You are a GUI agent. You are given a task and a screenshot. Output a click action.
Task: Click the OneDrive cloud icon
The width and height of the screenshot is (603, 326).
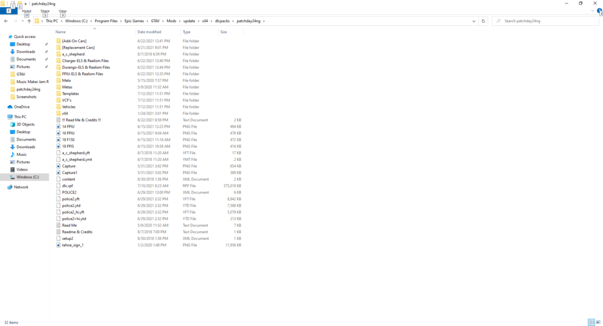[x=10, y=107]
